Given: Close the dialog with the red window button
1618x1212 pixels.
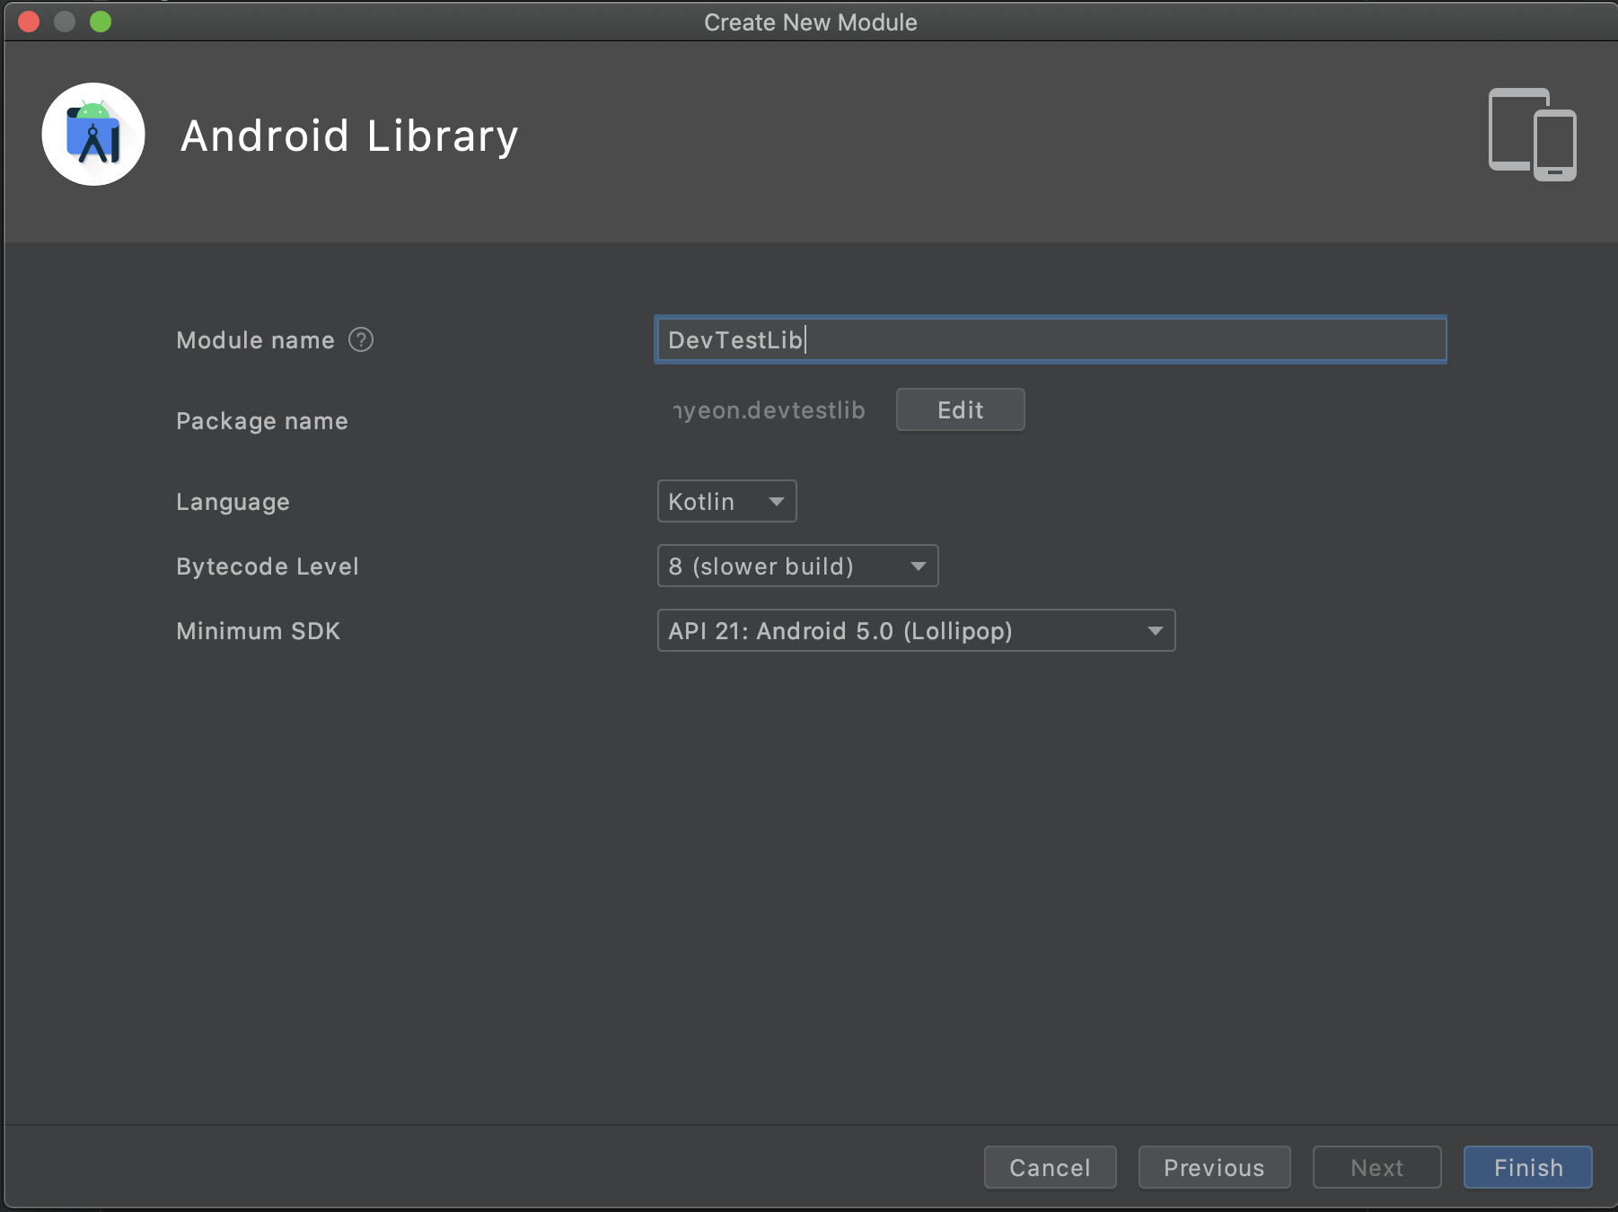Looking at the screenshot, I should pos(29,22).
